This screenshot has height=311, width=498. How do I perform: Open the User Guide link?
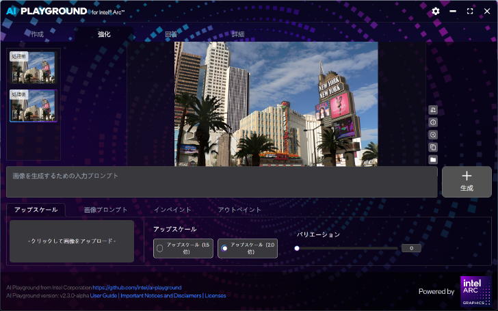coord(103,295)
